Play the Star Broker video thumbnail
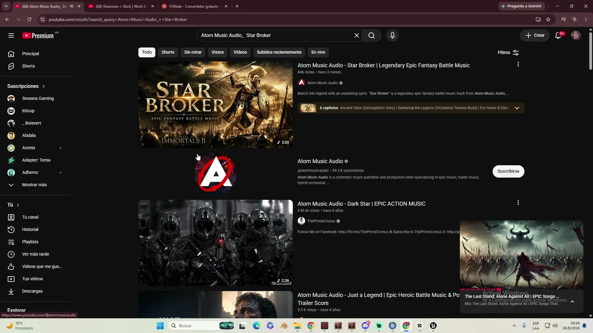This screenshot has width=593, height=333. tap(215, 105)
